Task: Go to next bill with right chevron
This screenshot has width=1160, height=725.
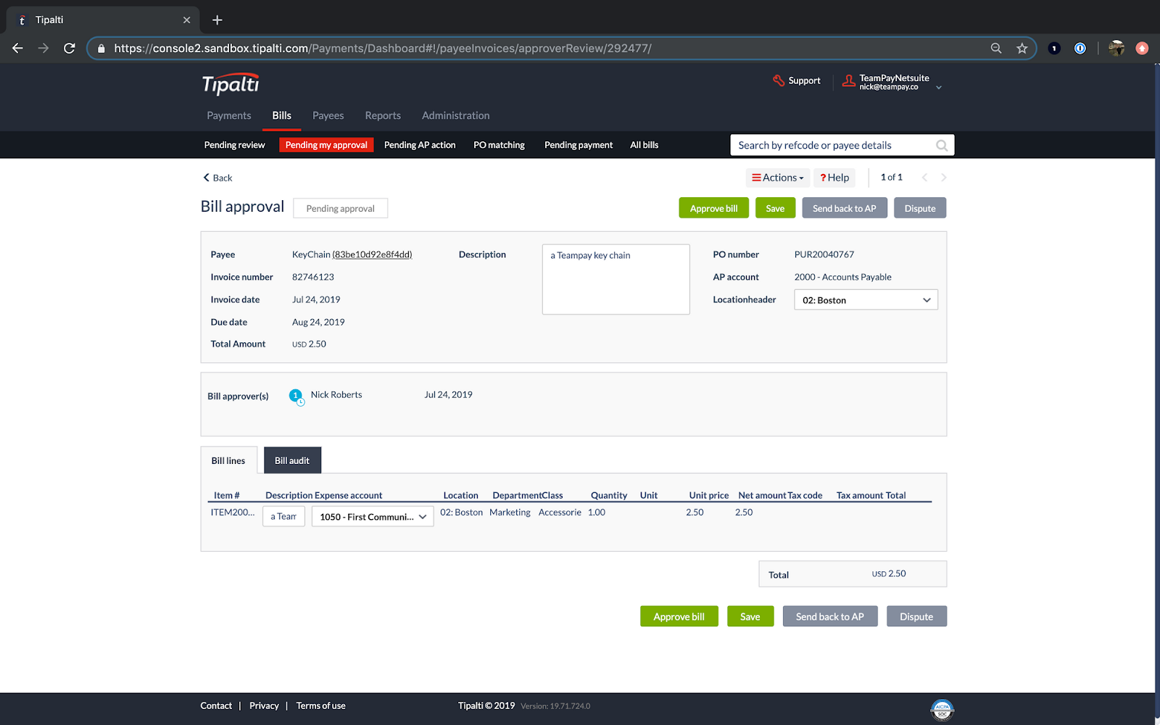Action: click(x=943, y=178)
